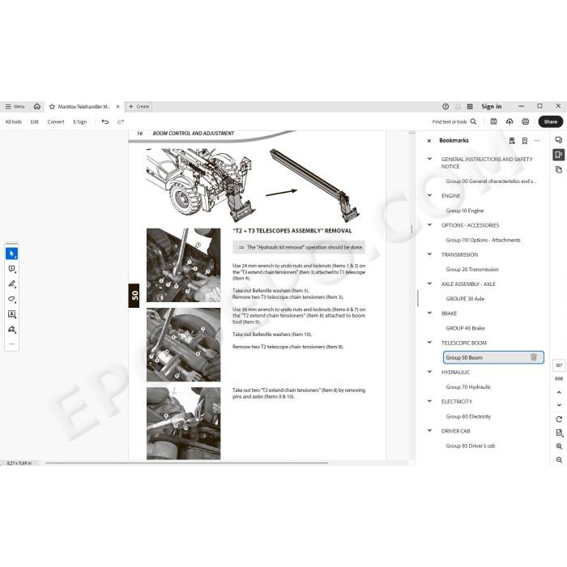567x567 pixels.
Task: Click the add new bookmark icon
Action: [x=525, y=141]
